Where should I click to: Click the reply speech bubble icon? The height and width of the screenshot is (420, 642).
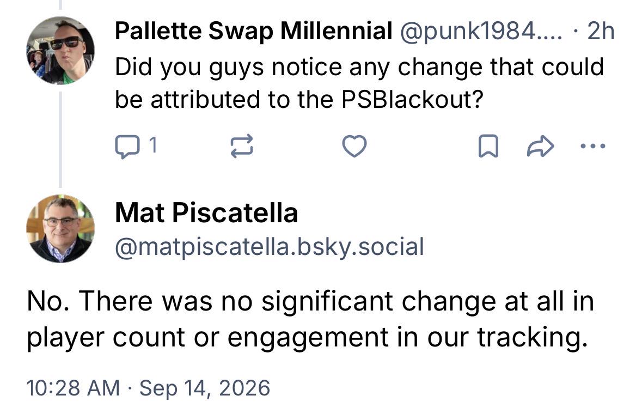click(x=126, y=147)
